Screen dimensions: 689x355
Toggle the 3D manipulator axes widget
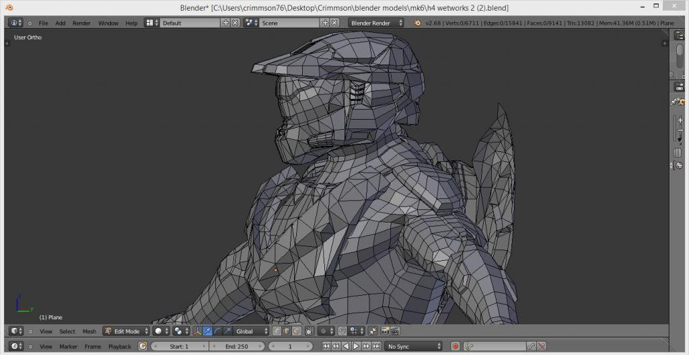pos(197,331)
